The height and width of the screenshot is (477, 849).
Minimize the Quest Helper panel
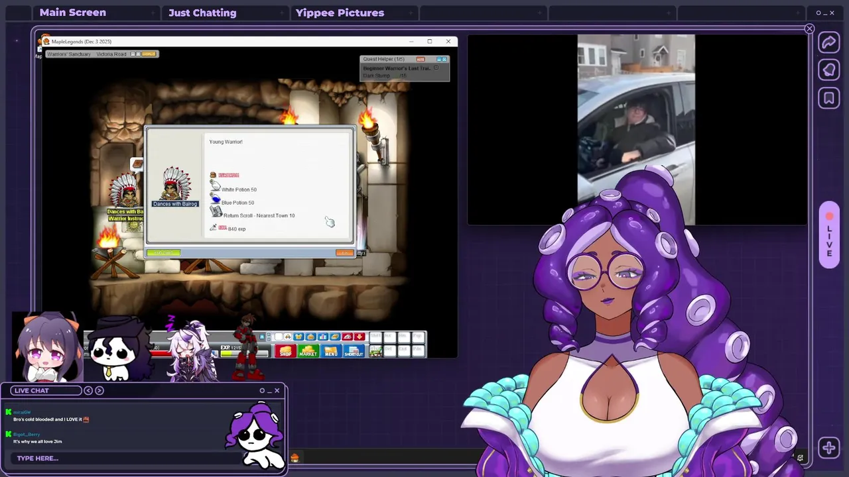click(438, 59)
